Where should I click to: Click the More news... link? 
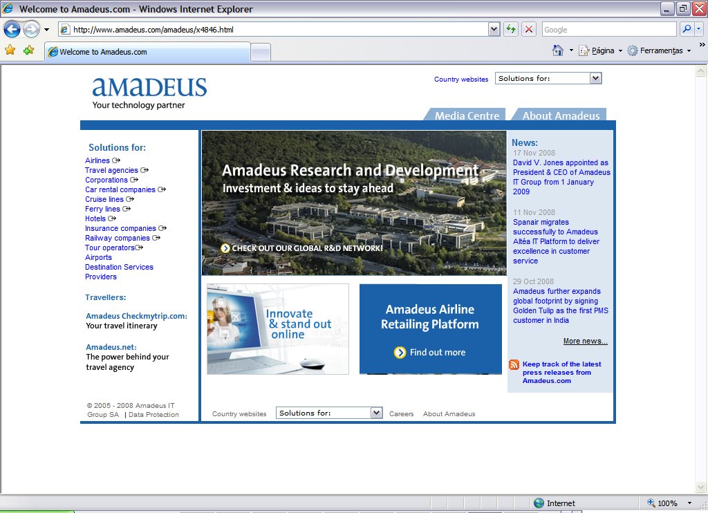[x=585, y=341]
